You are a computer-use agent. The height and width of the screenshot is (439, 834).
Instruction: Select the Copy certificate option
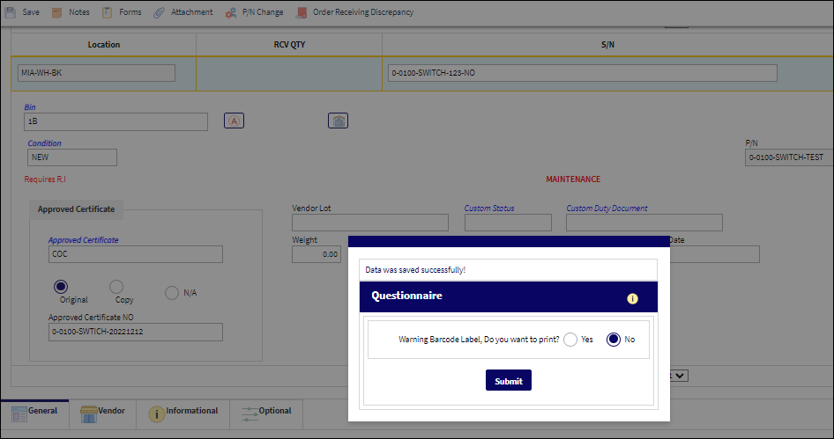(116, 287)
